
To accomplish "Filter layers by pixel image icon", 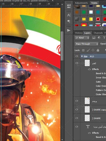I will [x=94, y=38].
